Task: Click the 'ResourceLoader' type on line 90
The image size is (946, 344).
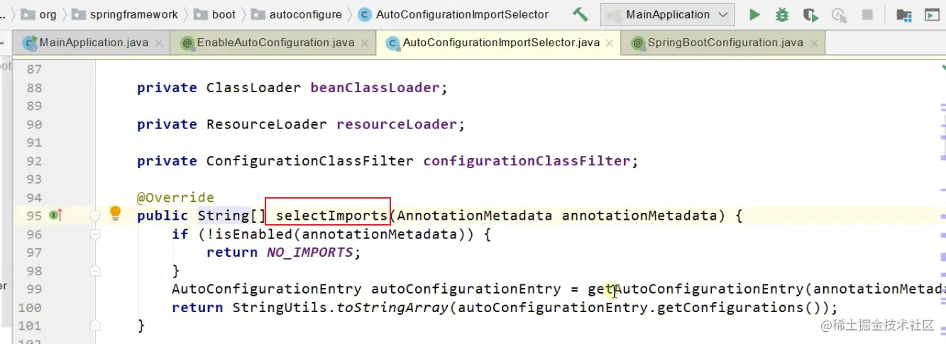Action: (x=267, y=125)
